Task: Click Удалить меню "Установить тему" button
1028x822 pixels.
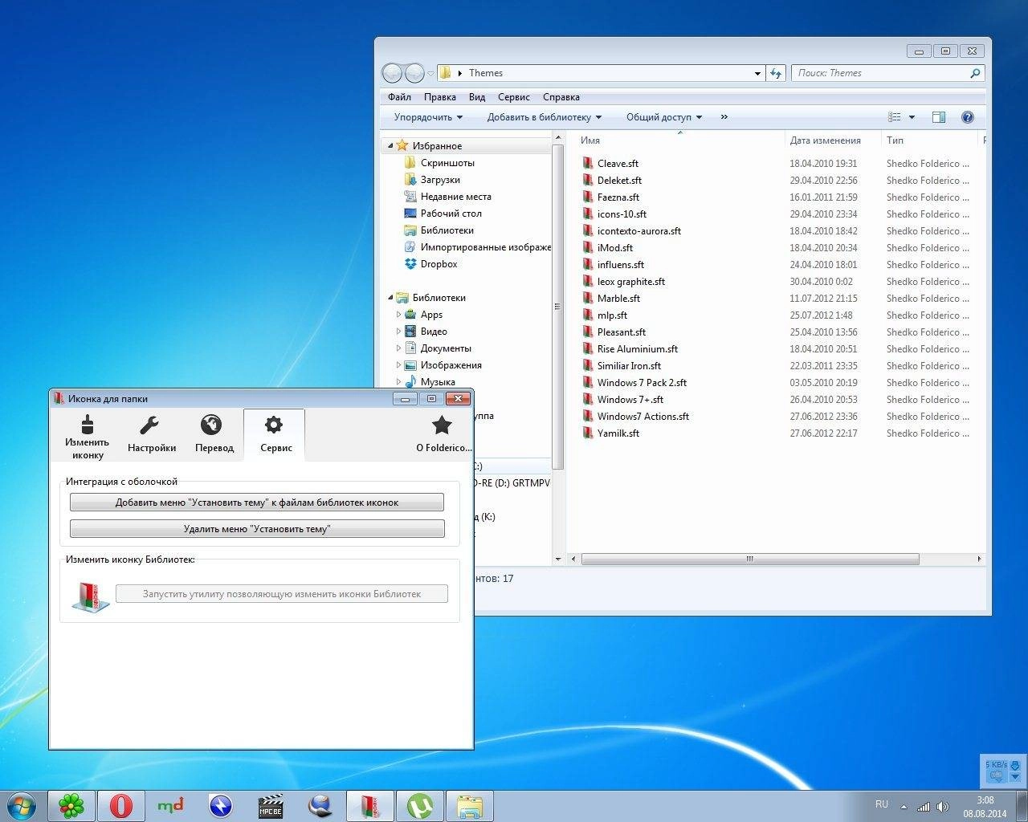Action: 257,529
